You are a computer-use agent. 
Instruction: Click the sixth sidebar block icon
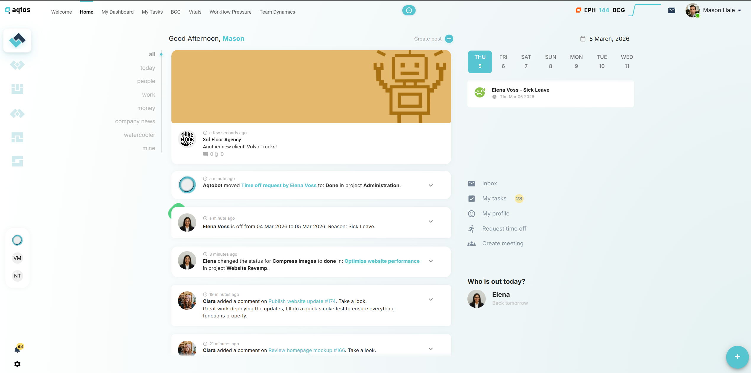point(17,161)
